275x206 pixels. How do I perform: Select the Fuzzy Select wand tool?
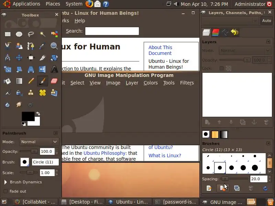43,34
